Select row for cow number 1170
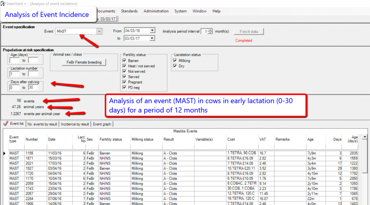This screenshot has height=205, width=370. (x=183, y=179)
